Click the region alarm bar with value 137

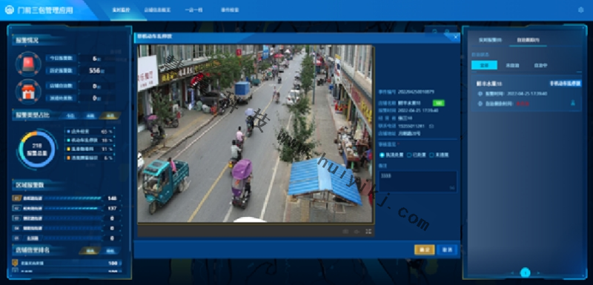[73, 208]
